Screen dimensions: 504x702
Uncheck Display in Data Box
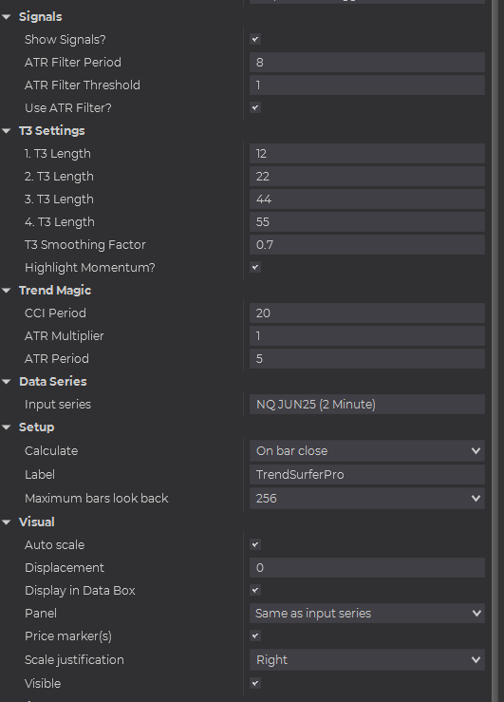[x=255, y=591]
